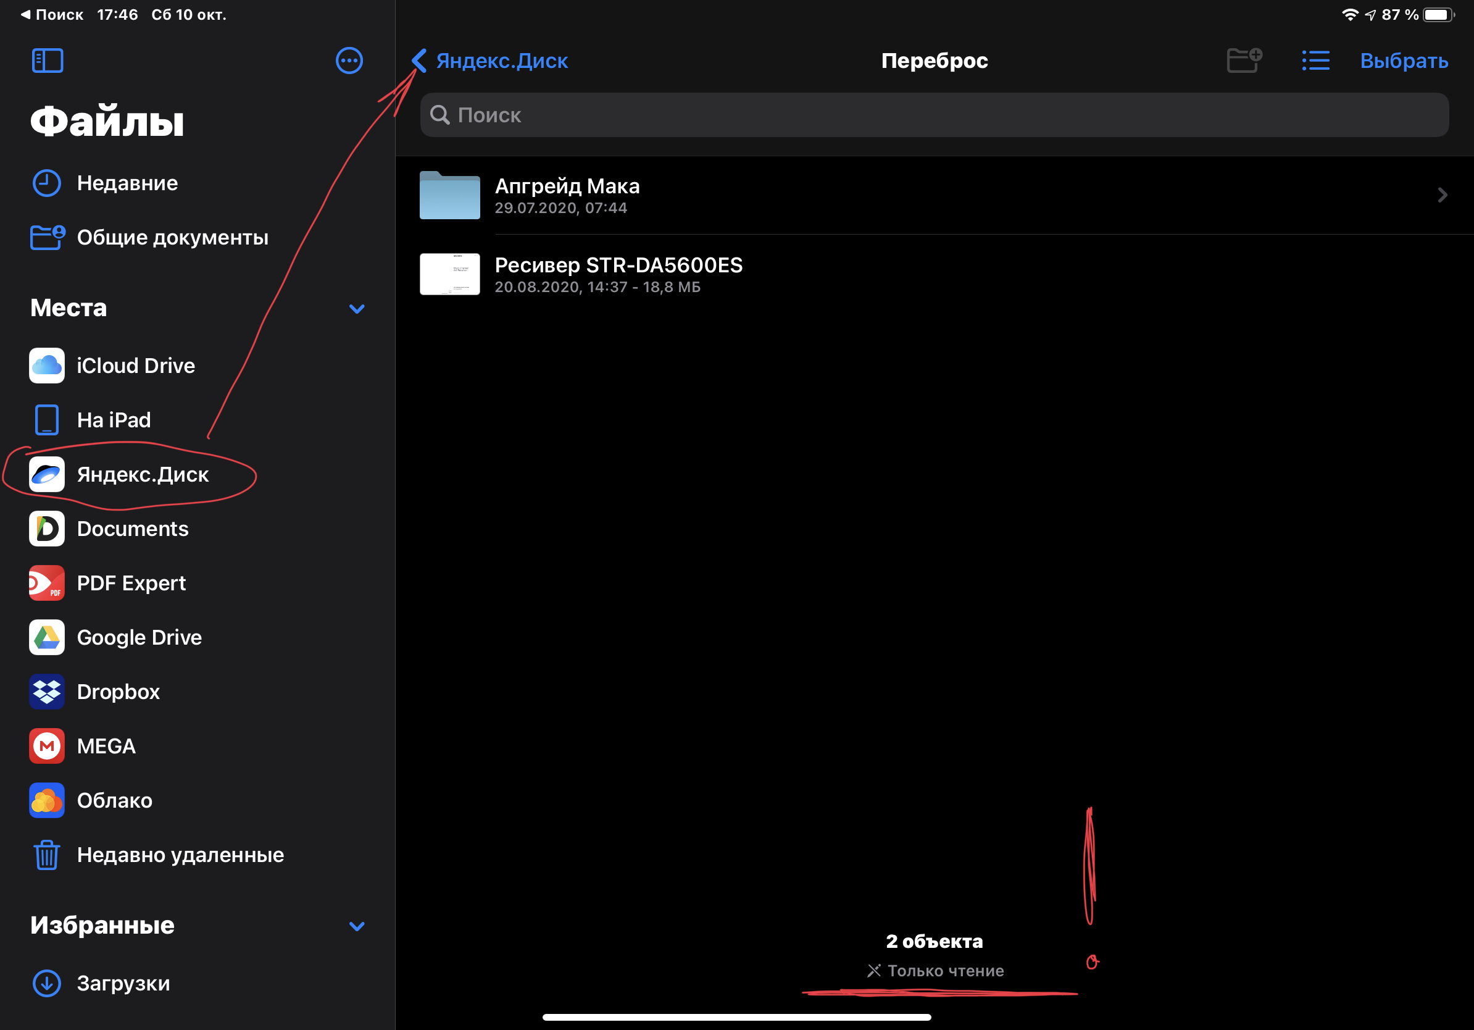Click the Documents app icon
Viewport: 1474px width, 1030px height.
(x=47, y=529)
